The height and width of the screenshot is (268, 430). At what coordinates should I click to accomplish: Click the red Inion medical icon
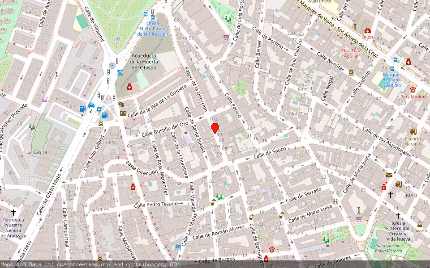pyautogui.click(x=367, y=31)
